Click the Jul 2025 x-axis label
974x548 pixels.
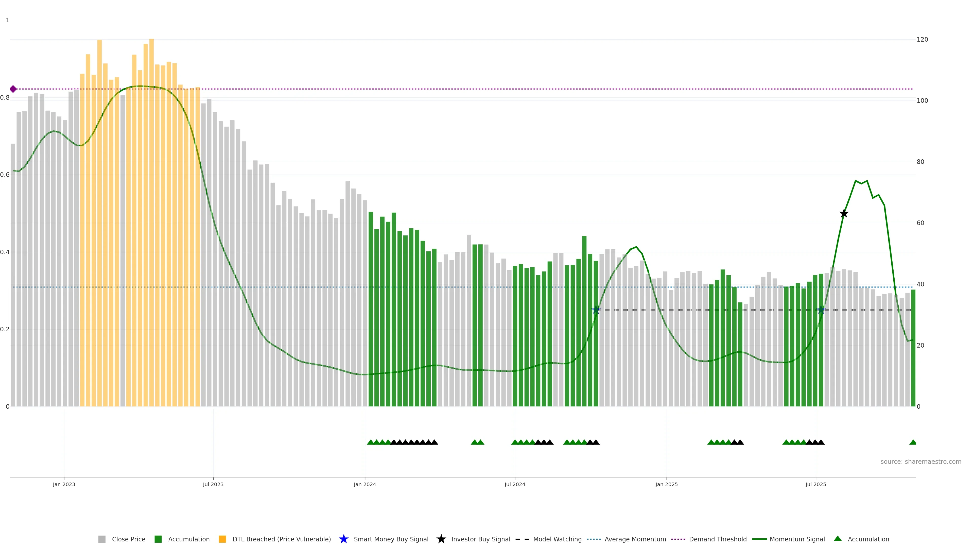tap(815, 484)
